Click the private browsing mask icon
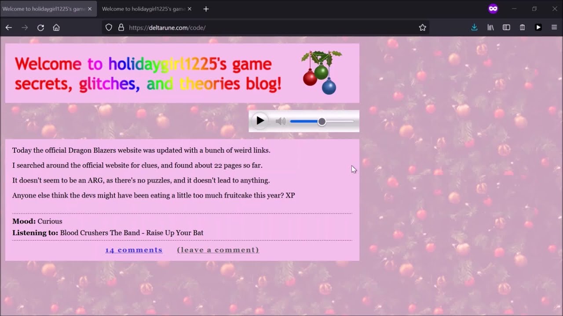The height and width of the screenshot is (316, 563). point(493,9)
